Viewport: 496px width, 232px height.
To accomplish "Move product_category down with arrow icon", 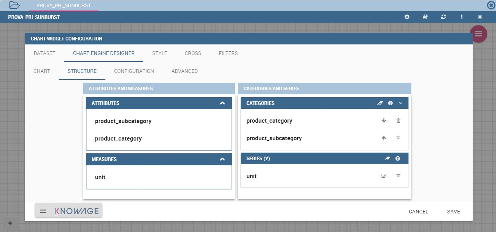I will (x=384, y=121).
